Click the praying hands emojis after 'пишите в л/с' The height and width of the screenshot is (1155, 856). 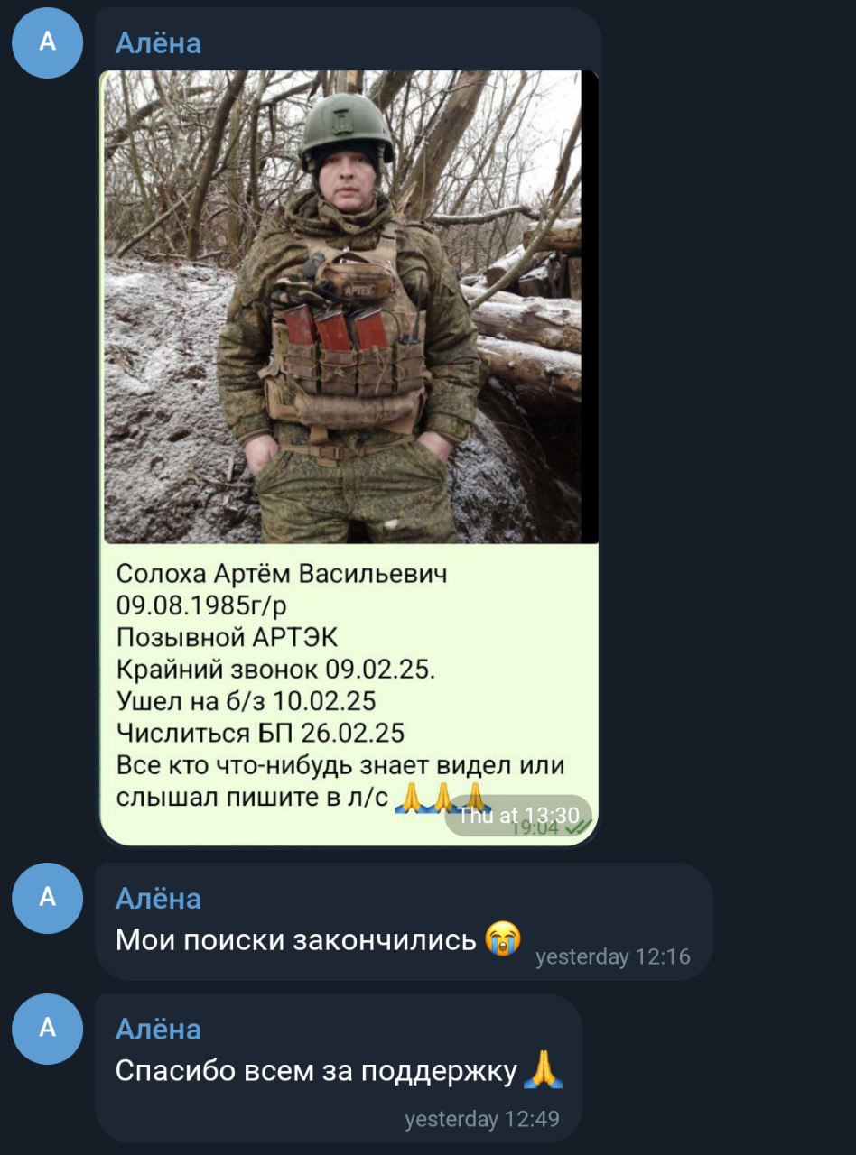tap(443, 798)
